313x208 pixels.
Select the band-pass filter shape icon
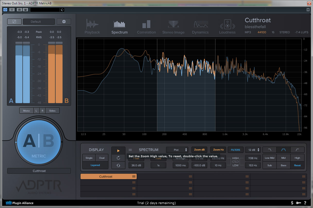(283, 150)
